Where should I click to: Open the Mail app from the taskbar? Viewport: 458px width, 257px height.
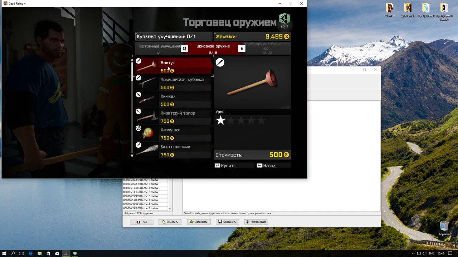(x=57, y=253)
